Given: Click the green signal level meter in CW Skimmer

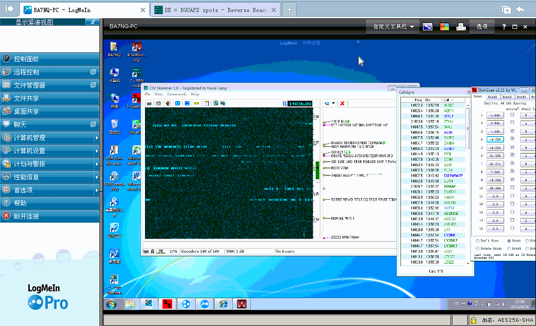Looking at the screenshot, I should click(x=317, y=170).
